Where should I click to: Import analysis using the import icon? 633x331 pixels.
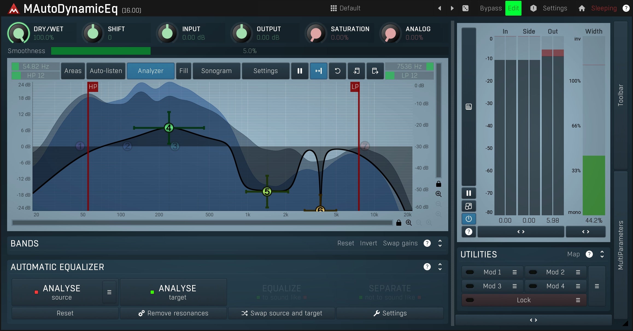pyautogui.click(x=356, y=71)
